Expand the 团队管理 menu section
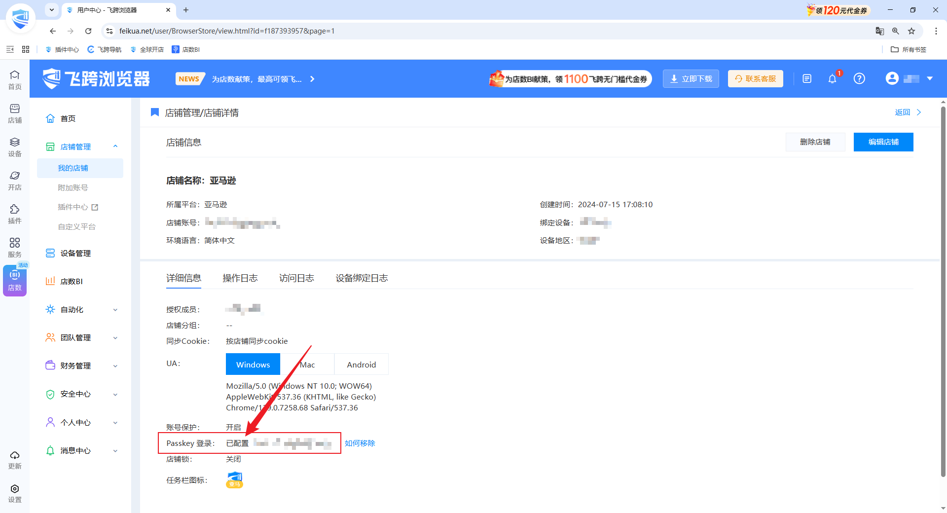 115,338
